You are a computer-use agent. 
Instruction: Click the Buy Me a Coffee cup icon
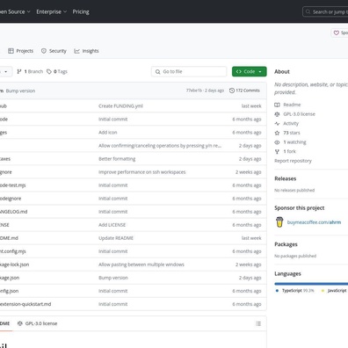(x=279, y=222)
